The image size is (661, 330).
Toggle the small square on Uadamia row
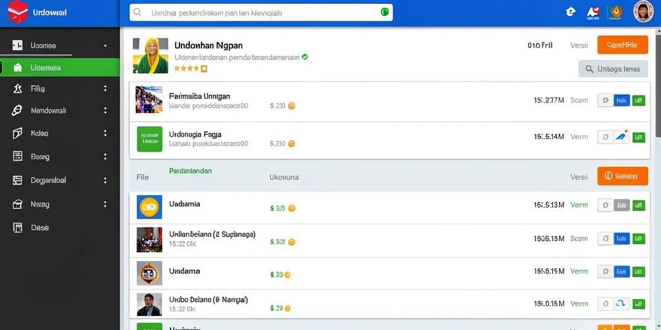605,205
